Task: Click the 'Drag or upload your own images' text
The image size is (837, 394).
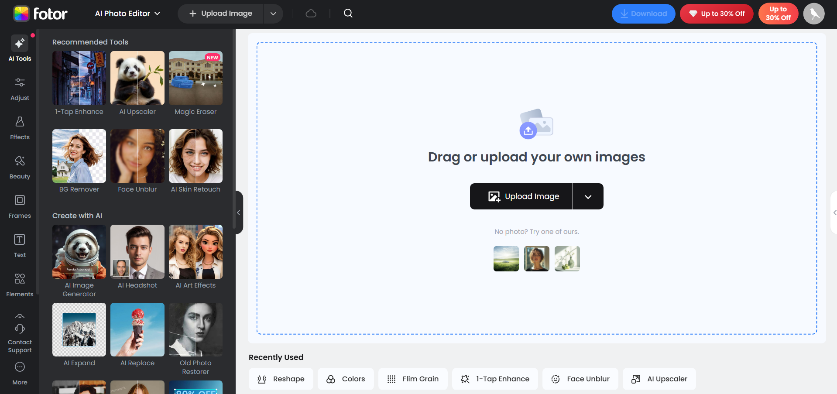Action: pos(536,157)
